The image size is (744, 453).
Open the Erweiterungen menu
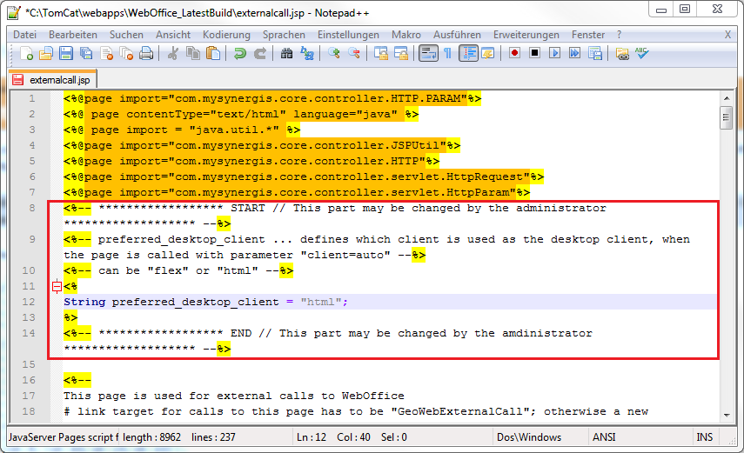526,35
